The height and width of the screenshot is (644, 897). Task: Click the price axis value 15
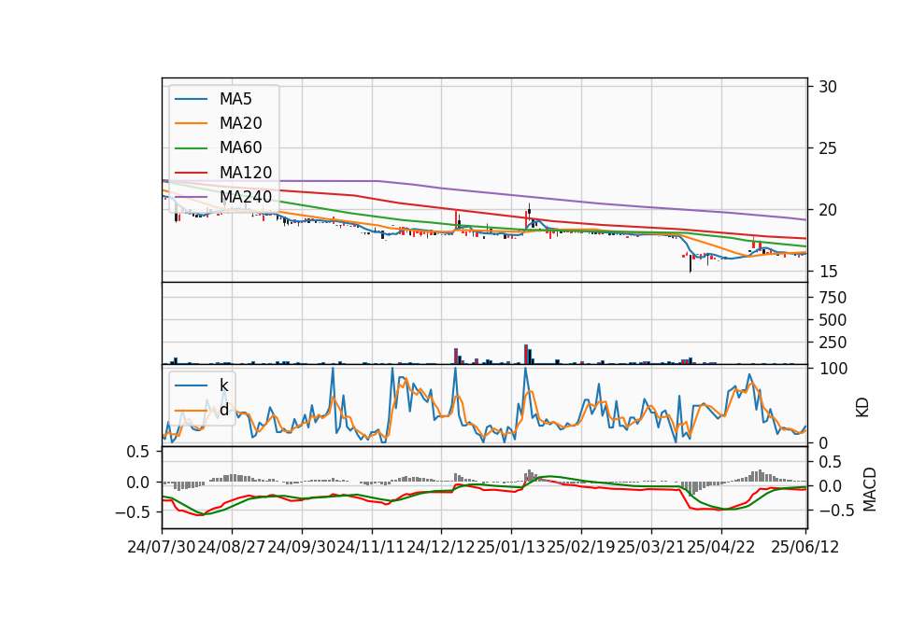(x=828, y=272)
